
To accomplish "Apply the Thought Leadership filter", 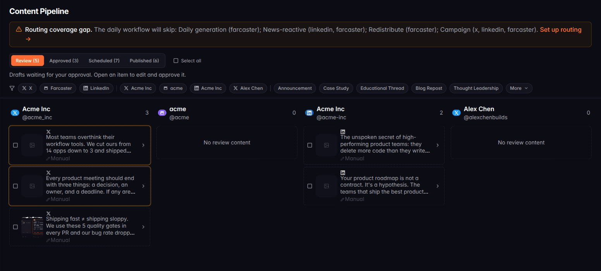I will tap(476, 88).
